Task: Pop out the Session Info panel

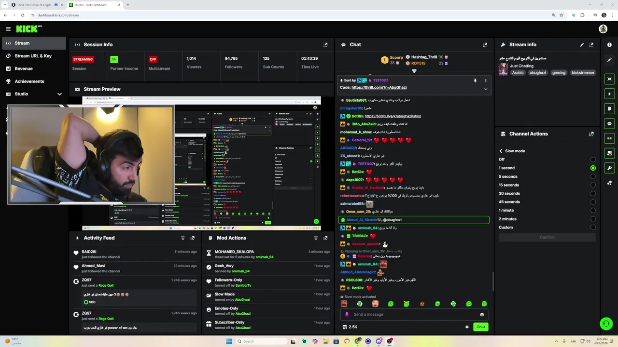Action: (325, 44)
